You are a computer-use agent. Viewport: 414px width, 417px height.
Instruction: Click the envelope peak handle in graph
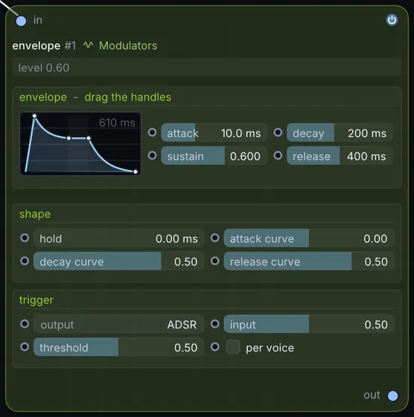coord(34,116)
